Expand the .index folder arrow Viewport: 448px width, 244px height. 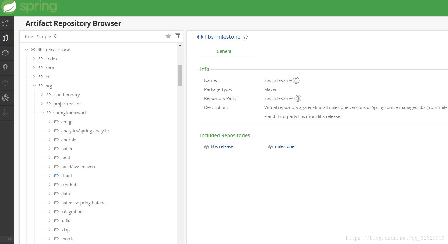(34, 59)
